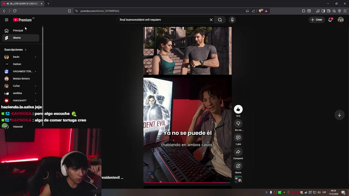The height and width of the screenshot is (196, 349).
Task: Open the ESP language indicator
Action: pos(324,192)
